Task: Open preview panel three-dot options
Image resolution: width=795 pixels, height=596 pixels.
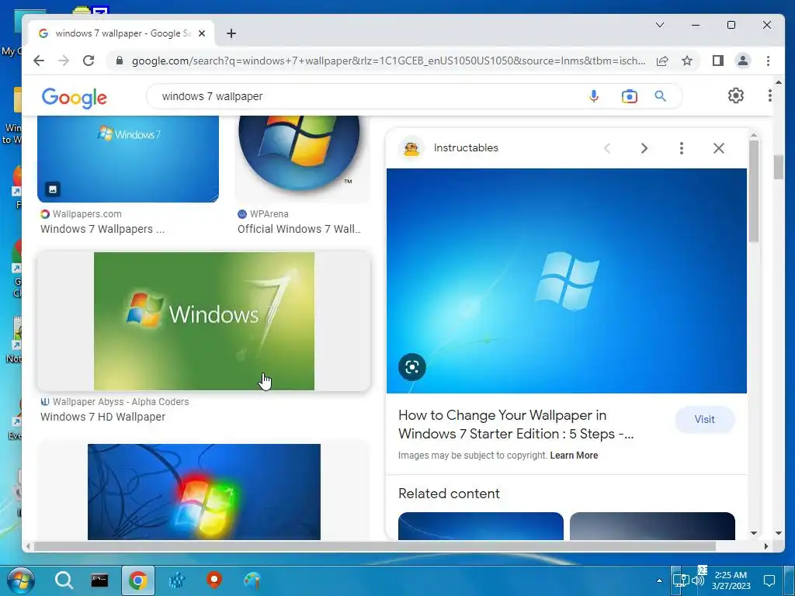Action: click(x=682, y=148)
